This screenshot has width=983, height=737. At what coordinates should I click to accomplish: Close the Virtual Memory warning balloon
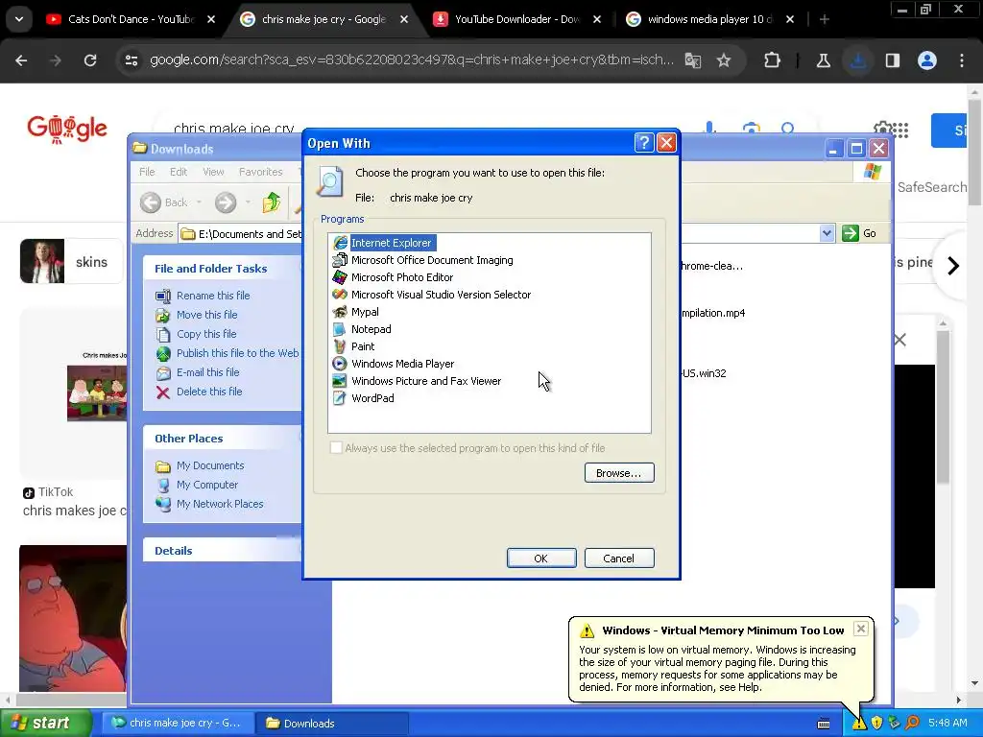coord(861,629)
